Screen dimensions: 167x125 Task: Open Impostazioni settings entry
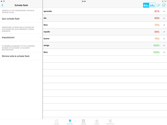click(x=21, y=37)
